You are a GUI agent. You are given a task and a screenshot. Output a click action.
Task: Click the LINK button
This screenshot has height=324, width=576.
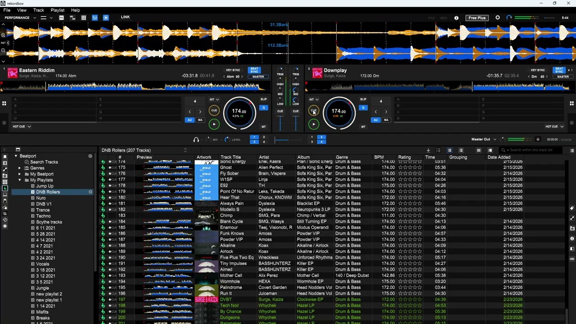125,17
